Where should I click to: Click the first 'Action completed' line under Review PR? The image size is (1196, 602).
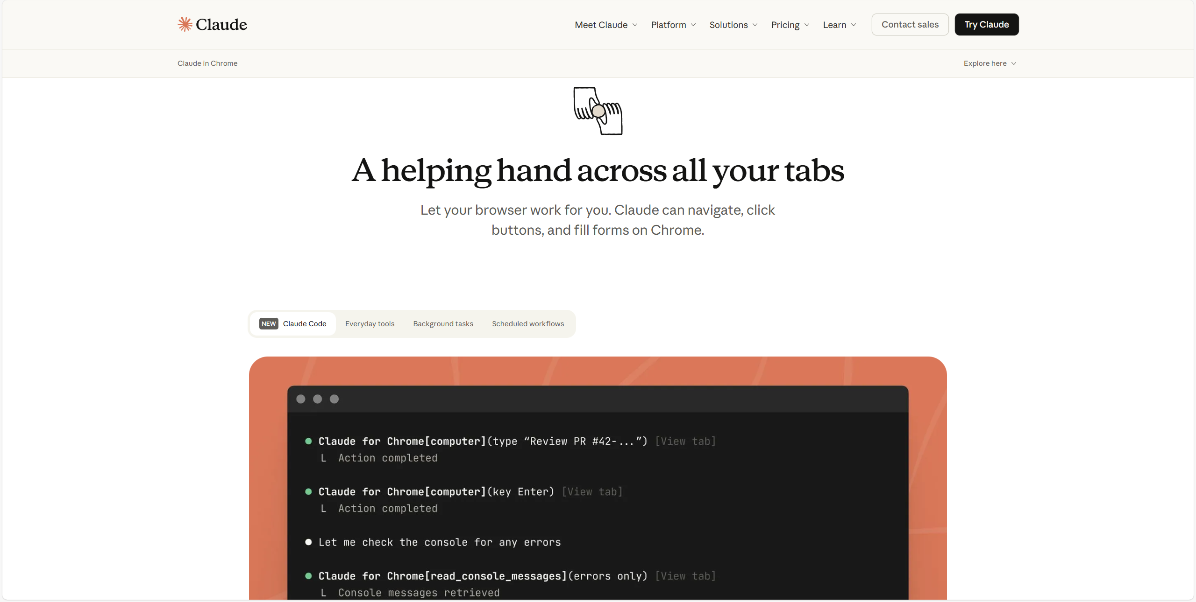tap(388, 458)
